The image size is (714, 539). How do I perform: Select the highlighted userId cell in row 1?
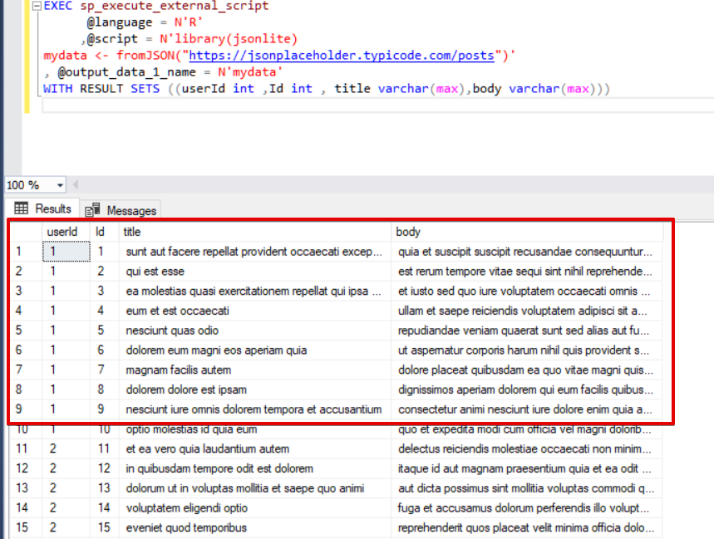66,252
